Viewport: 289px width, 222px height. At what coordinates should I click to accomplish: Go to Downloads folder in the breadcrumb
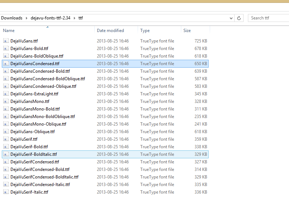tap(12, 18)
